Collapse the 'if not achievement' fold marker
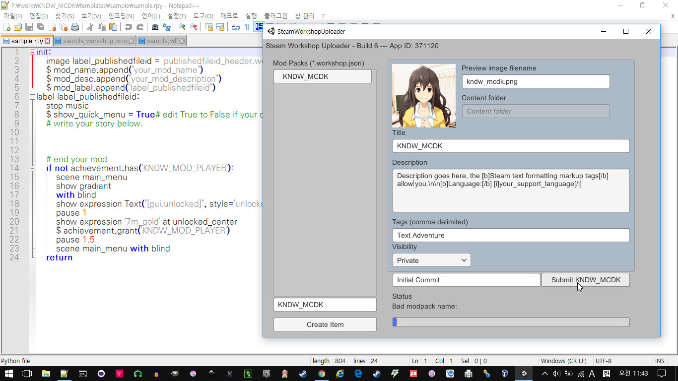Viewport: 678px width, 381px height. [x=32, y=168]
